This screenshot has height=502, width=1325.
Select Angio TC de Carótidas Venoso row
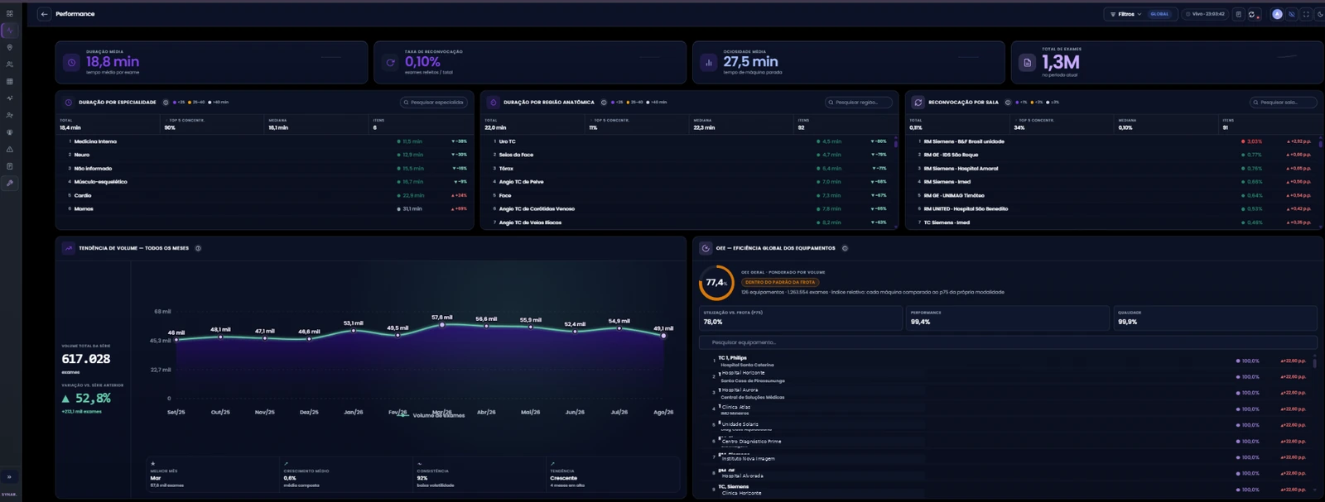687,208
